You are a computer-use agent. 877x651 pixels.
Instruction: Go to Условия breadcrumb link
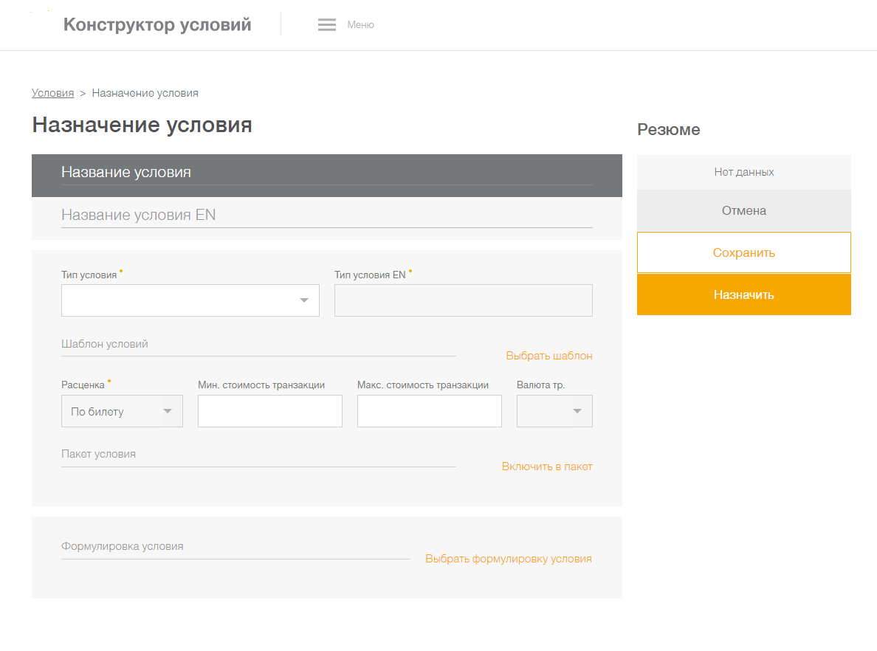(x=52, y=93)
